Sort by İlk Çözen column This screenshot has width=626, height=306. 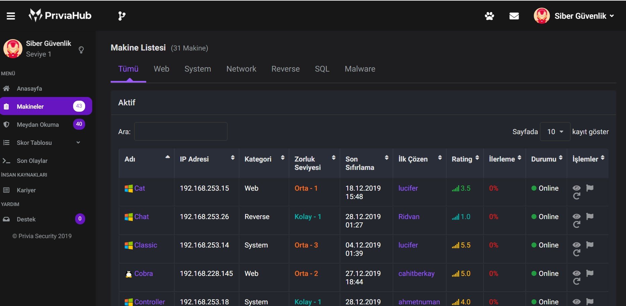tap(419, 163)
